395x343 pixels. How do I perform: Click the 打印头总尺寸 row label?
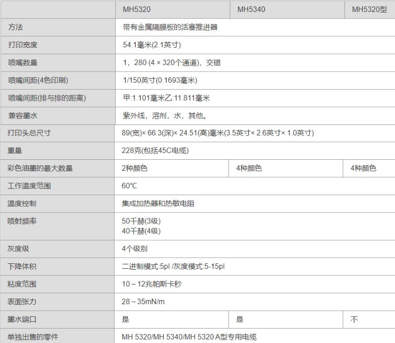tap(29, 133)
